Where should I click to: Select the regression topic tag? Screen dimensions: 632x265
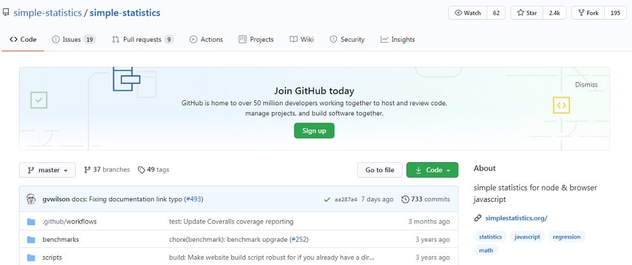[566, 237]
